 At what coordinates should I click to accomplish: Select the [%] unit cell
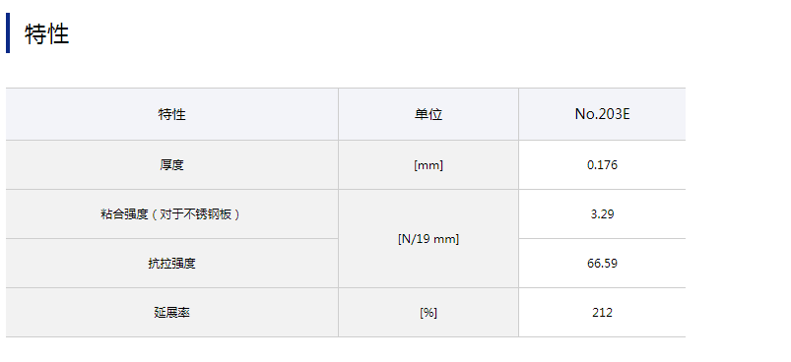pos(428,313)
